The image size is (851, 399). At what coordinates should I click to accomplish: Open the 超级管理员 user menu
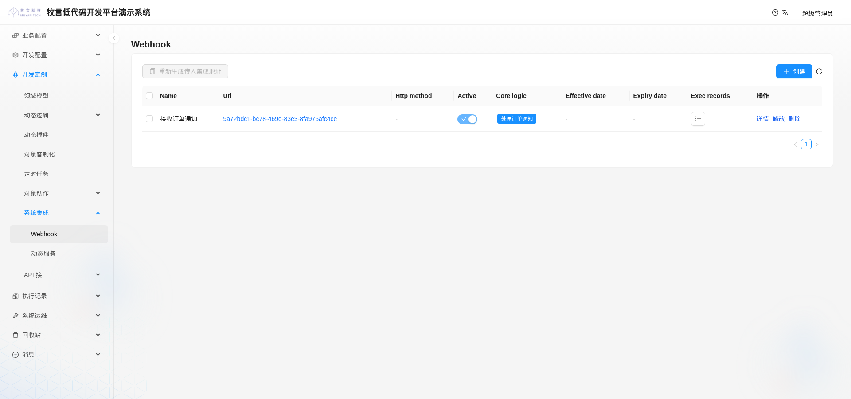tap(817, 13)
